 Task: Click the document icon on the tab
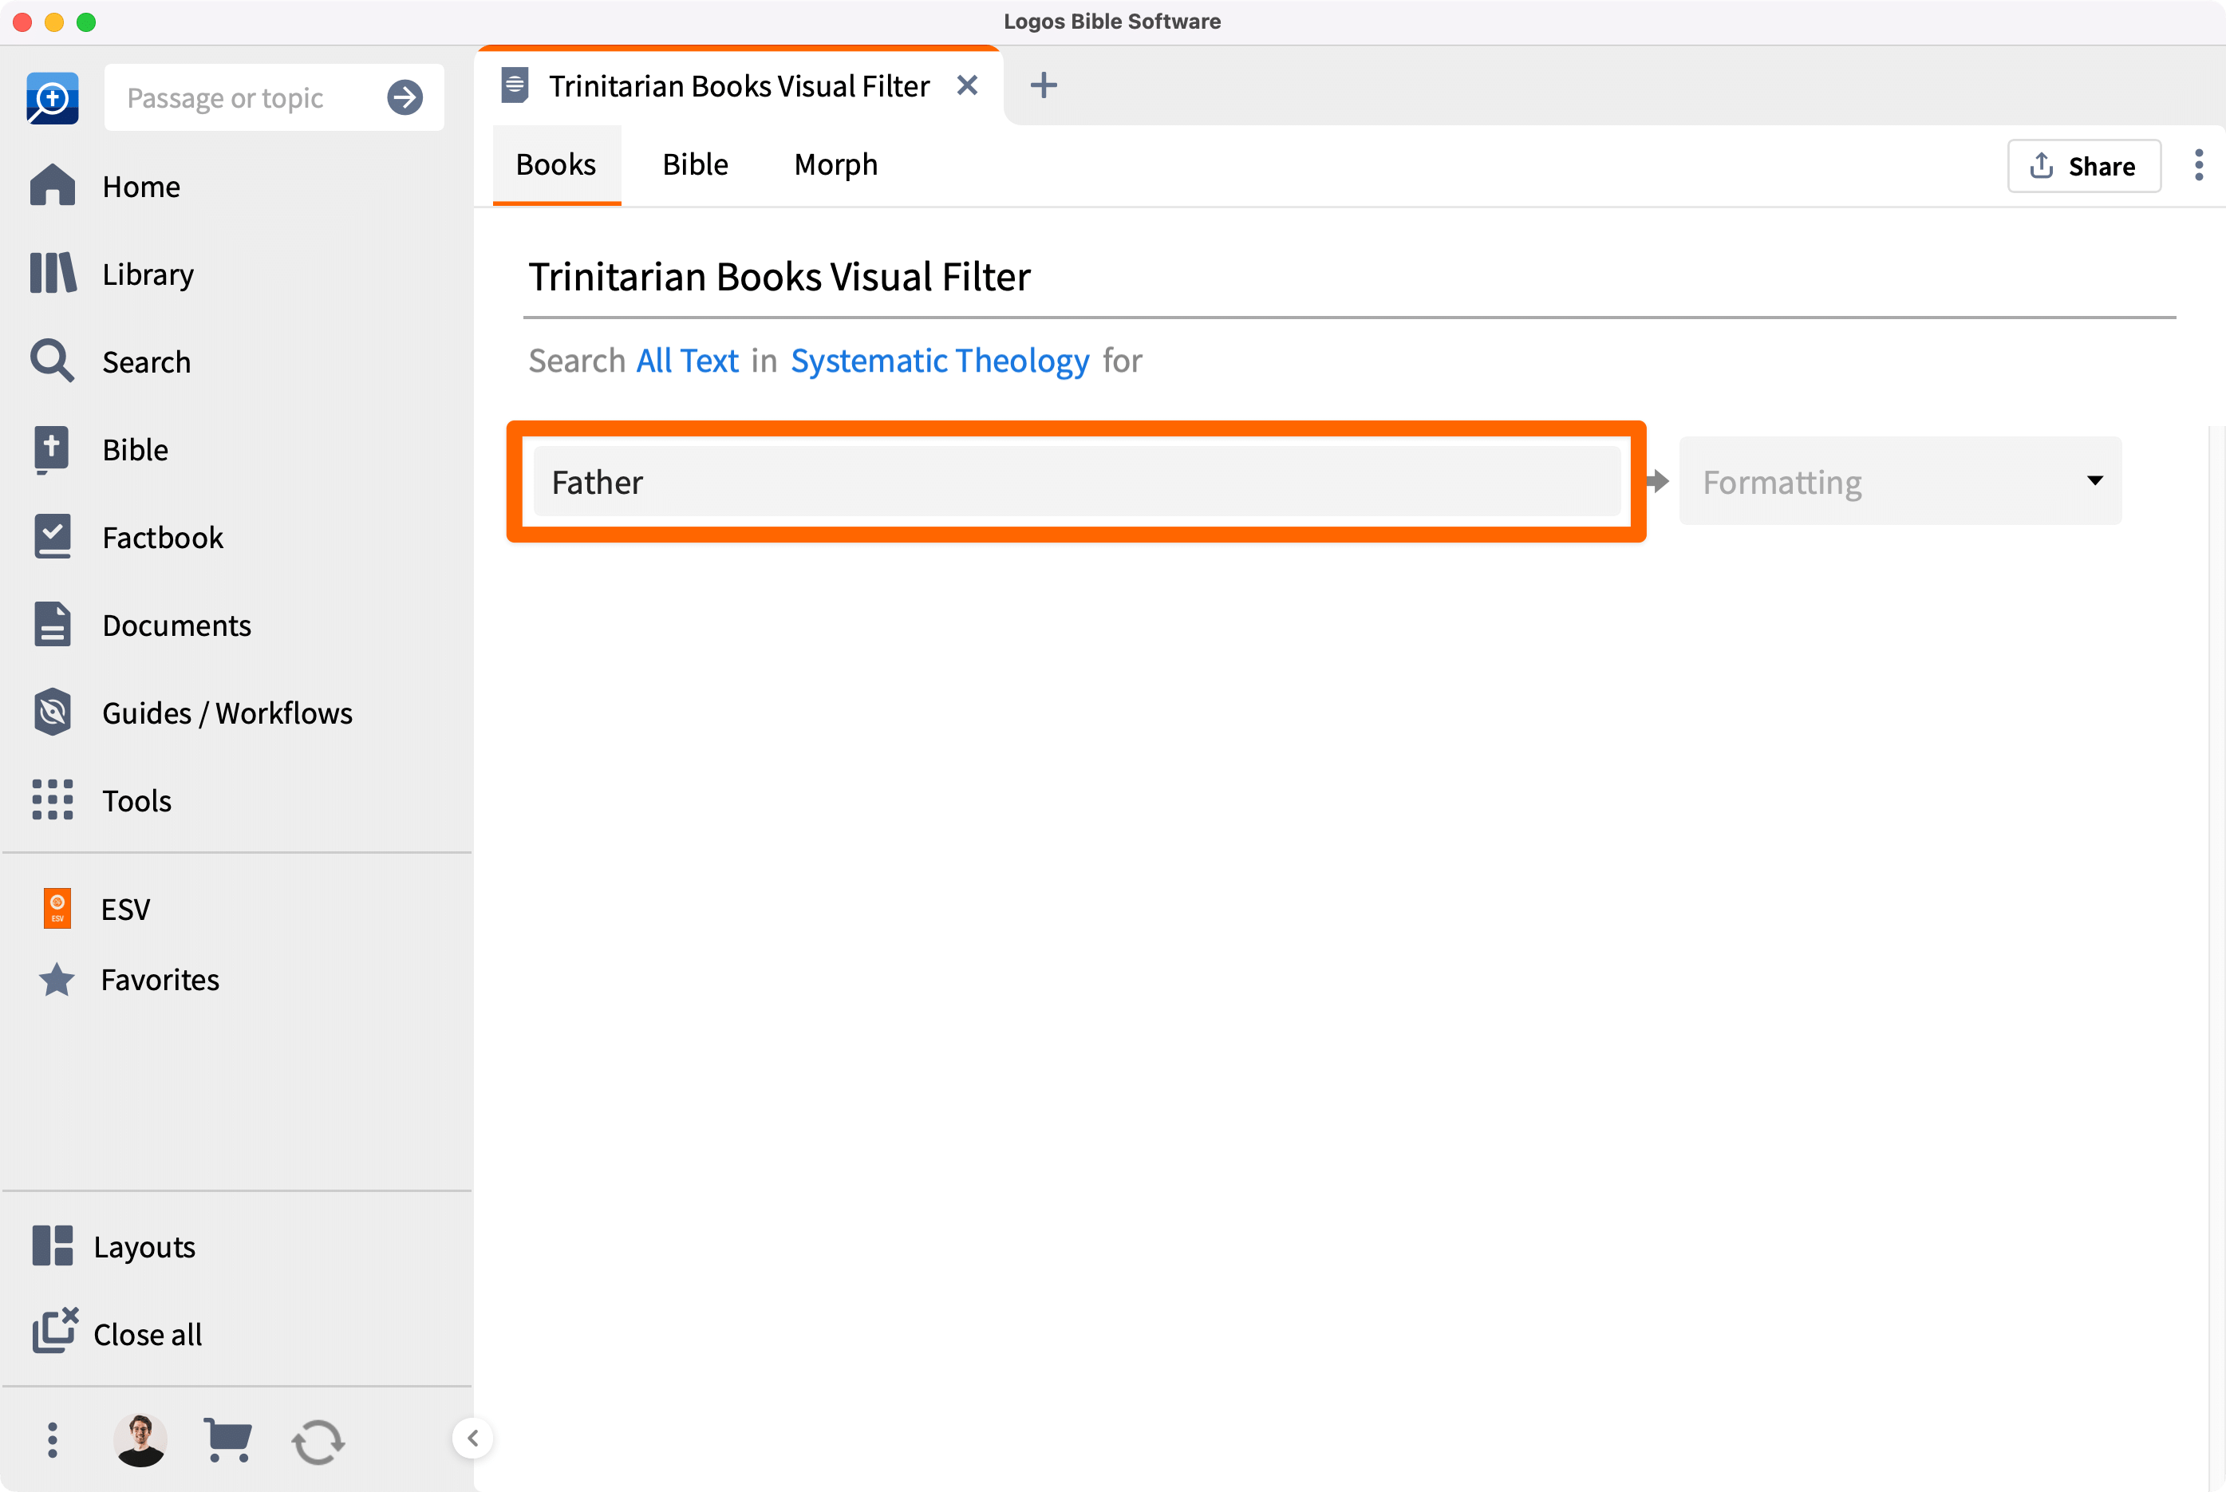pos(515,85)
